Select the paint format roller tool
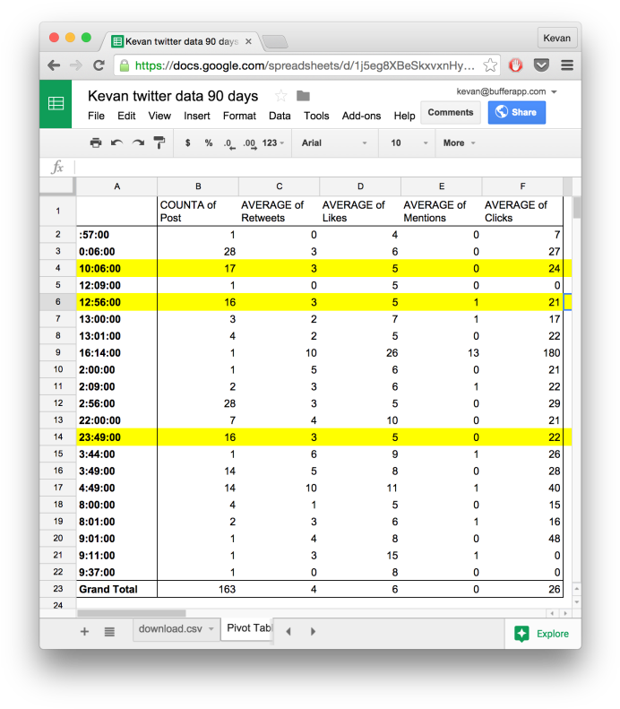 pyautogui.click(x=159, y=143)
